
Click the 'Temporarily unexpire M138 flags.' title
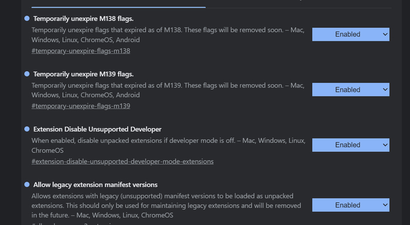[x=83, y=19]
